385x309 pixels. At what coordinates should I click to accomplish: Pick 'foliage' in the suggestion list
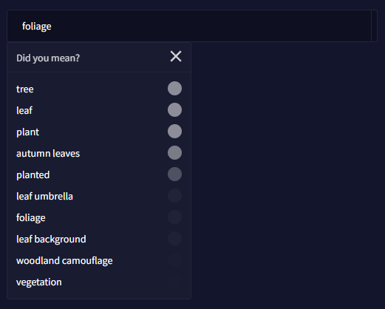(31, 218)
